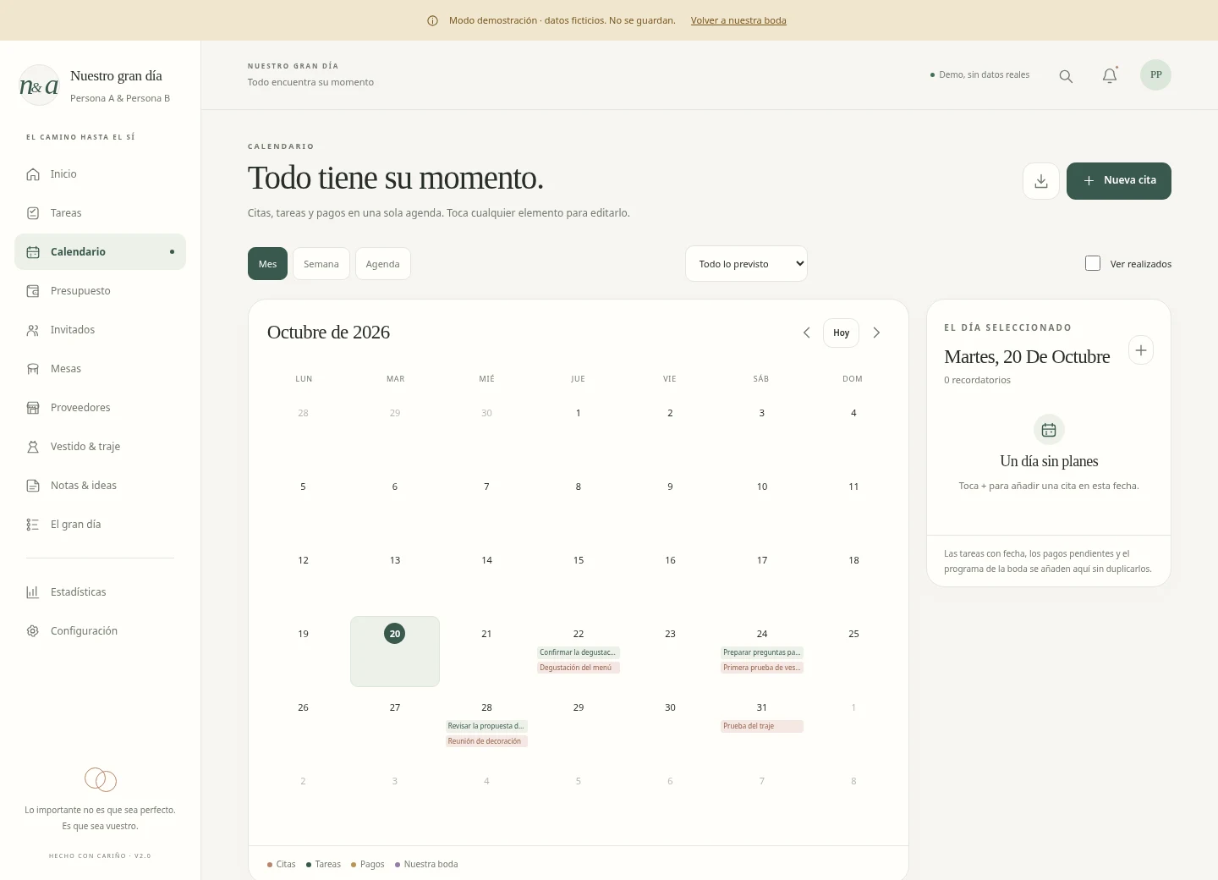Open the Confirmar la degustac... task chip

click(579, 652)
